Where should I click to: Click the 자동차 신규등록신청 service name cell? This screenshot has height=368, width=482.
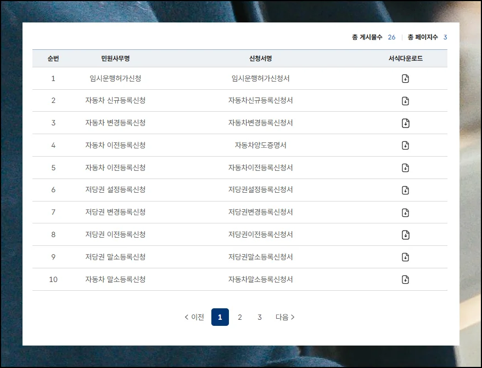(x=115, y=100)
